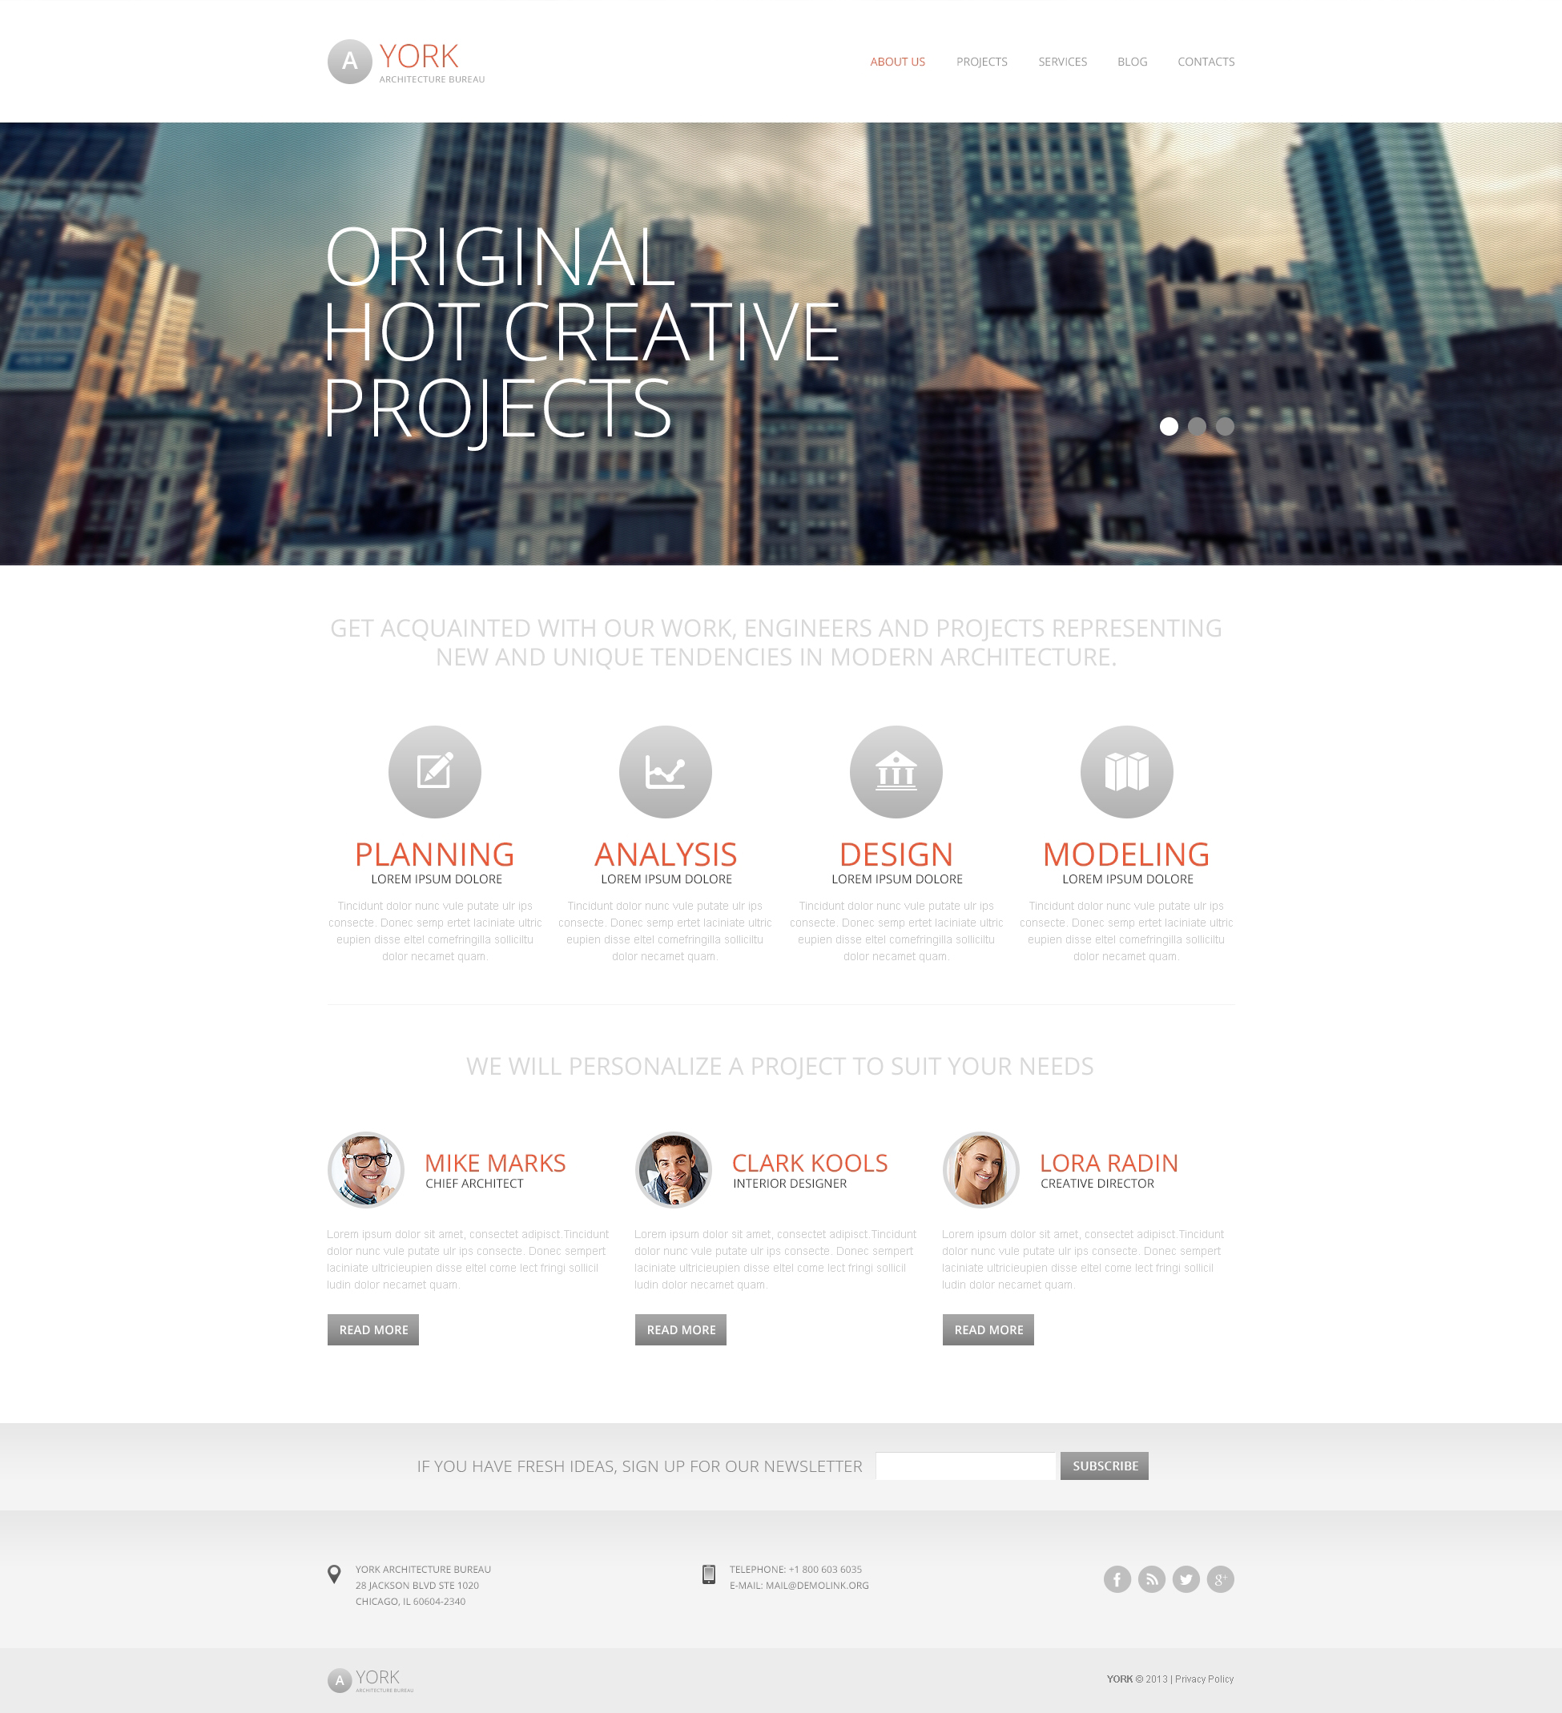This screenshot has height=1713, width=1562.
Task: Select the first carousel dot indicator
Action: pyautogui.click(x=1166, y=427)
